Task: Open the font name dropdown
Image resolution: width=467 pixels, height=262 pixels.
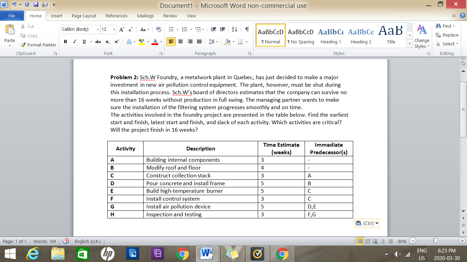Action: point(98,29)
